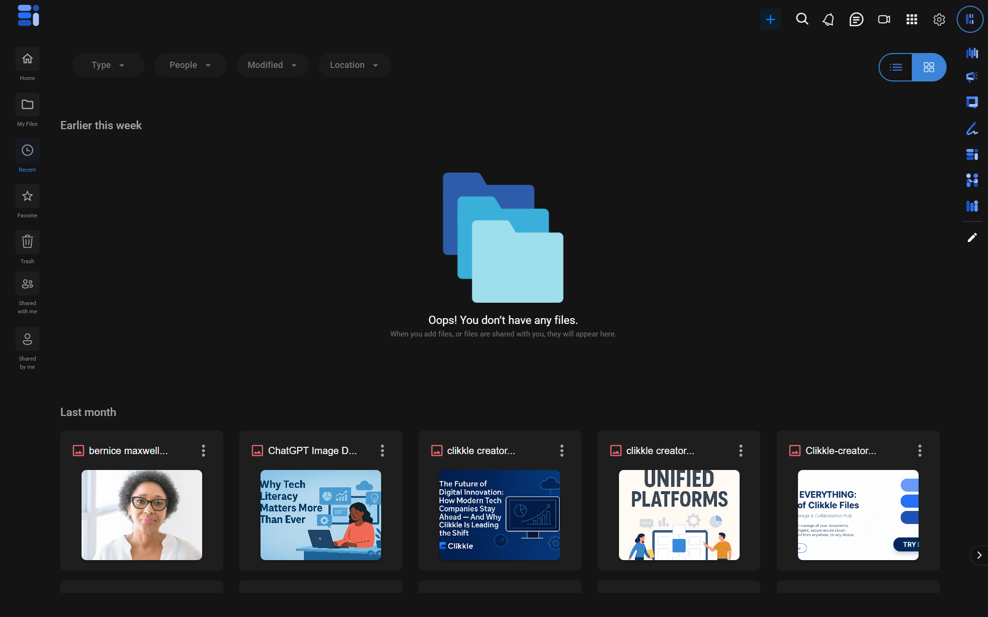988x617 pixels.
Task: Switch to grid view
Action: click(x=929, y=67)
